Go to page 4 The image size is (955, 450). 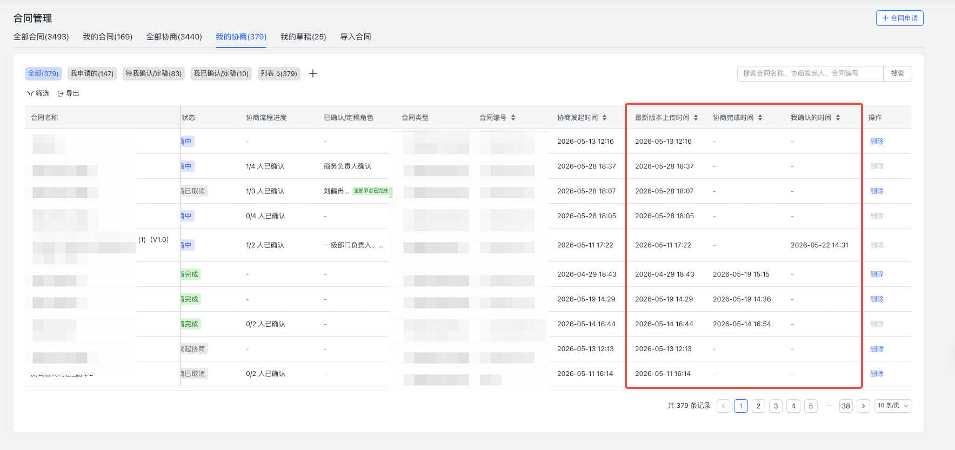click(x=793, y=406)
